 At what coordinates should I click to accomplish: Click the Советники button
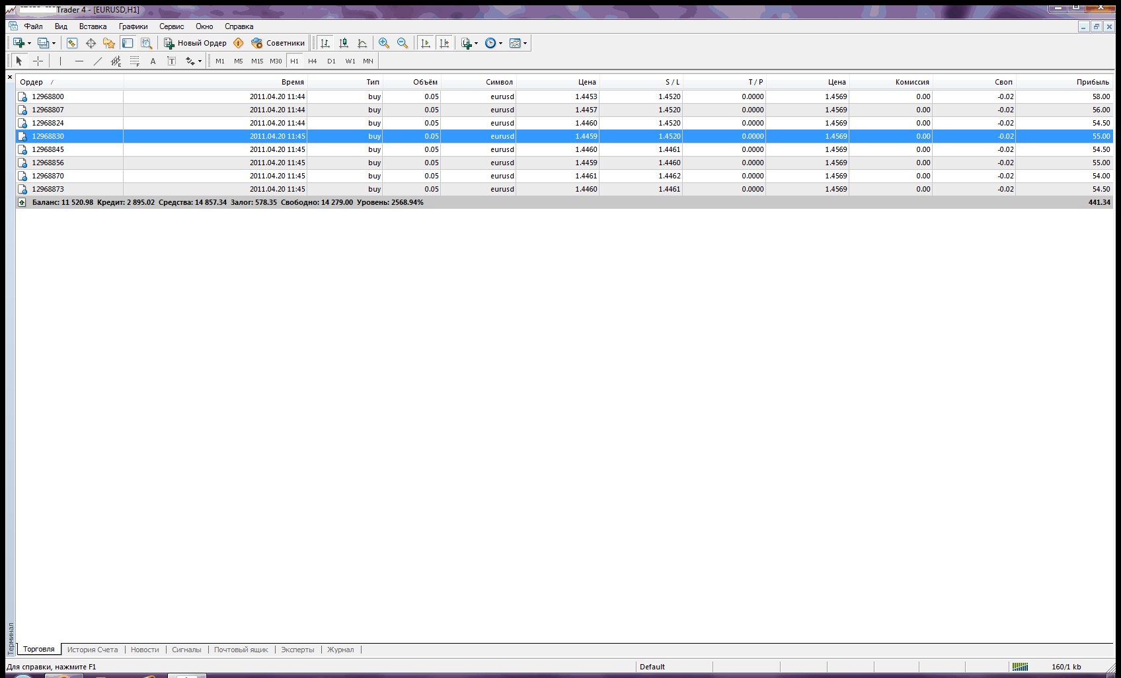278,43
